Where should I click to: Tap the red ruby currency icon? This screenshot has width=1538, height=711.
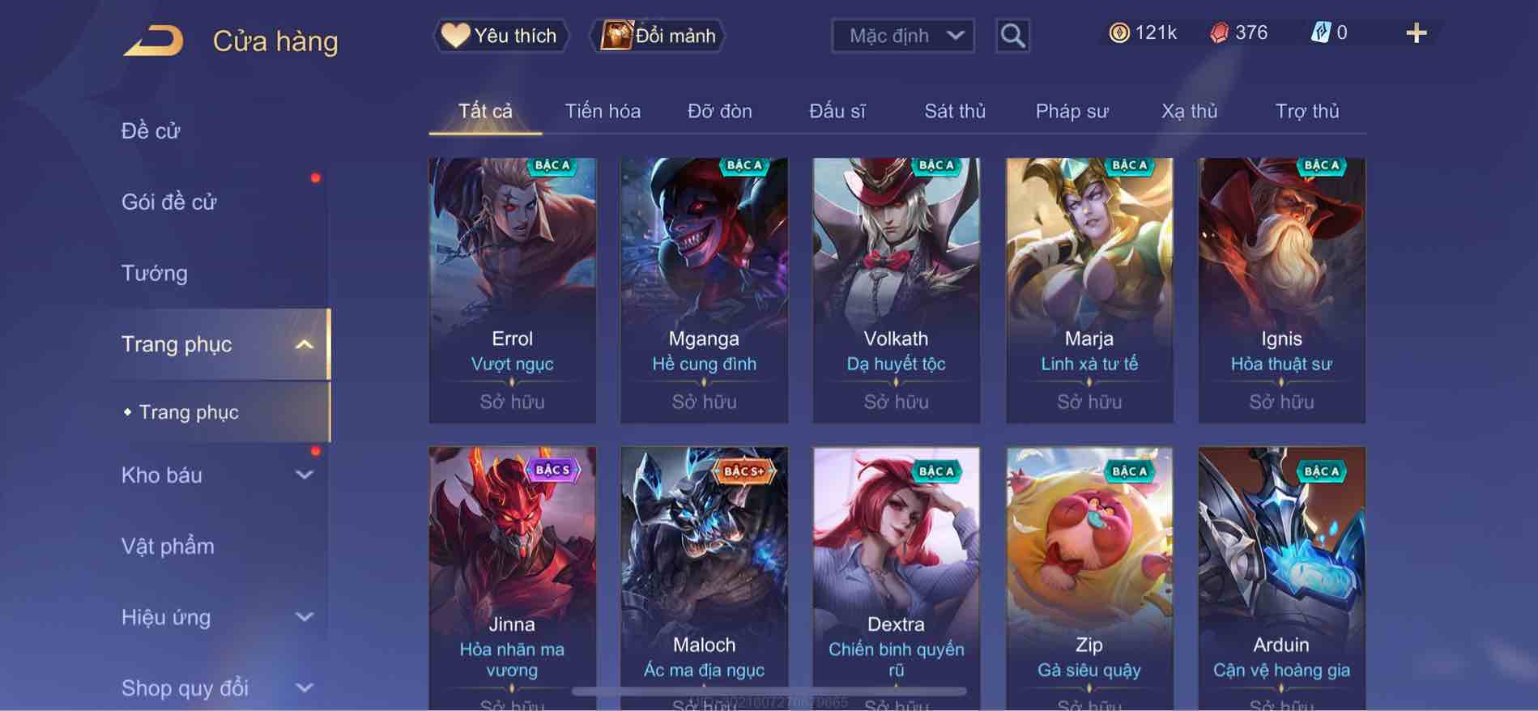(1219, 33)
